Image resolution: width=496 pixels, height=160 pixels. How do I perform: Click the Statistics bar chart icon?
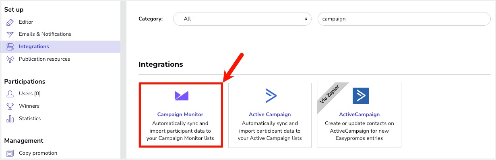pos(10,119)
